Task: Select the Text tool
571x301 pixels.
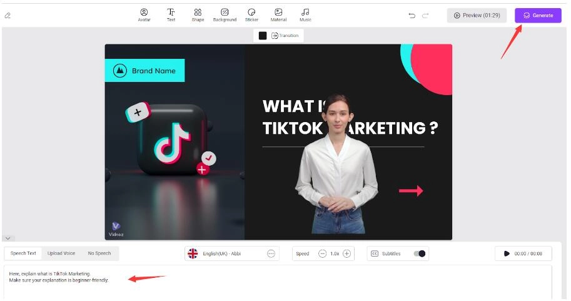Action: [x=171, y=15]
